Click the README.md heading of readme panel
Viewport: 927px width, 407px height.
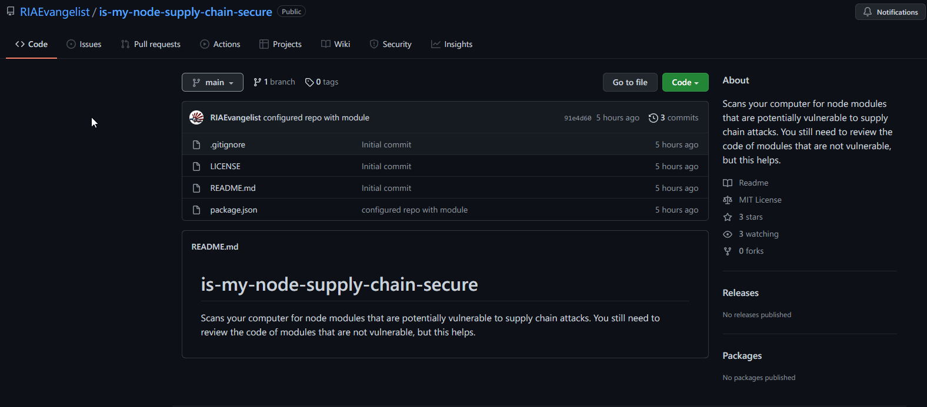pyautogui.click(x=215, y=247)
